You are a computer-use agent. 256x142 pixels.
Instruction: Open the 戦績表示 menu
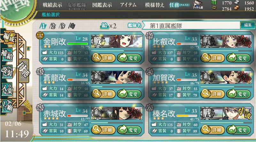(x=52, y=5)
